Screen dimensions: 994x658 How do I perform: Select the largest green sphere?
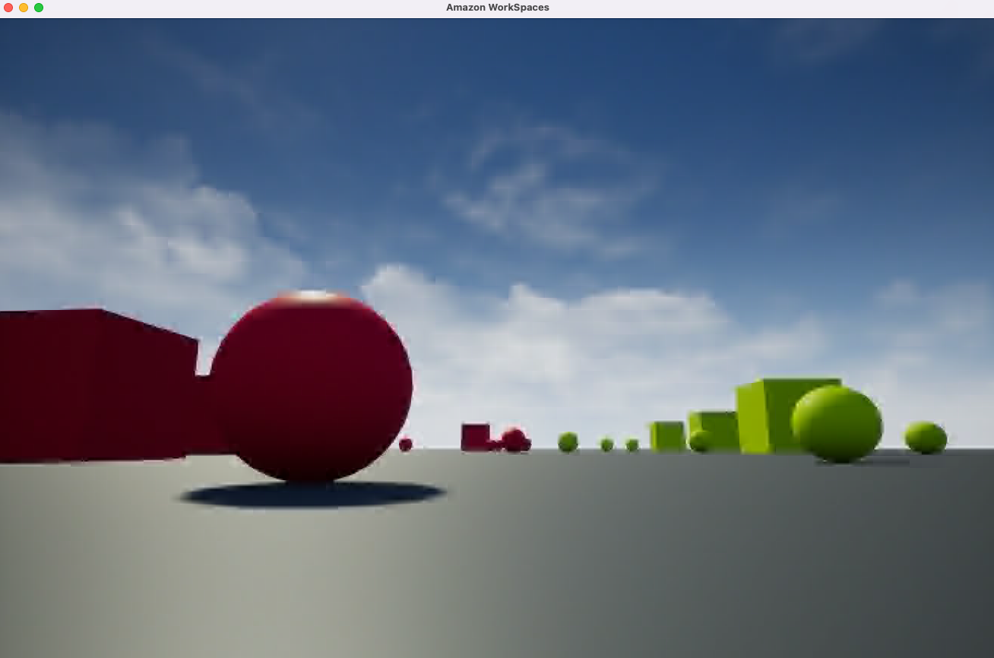tap(837, 423)
